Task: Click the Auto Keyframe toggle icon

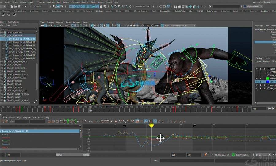Action: coord(205,155)
